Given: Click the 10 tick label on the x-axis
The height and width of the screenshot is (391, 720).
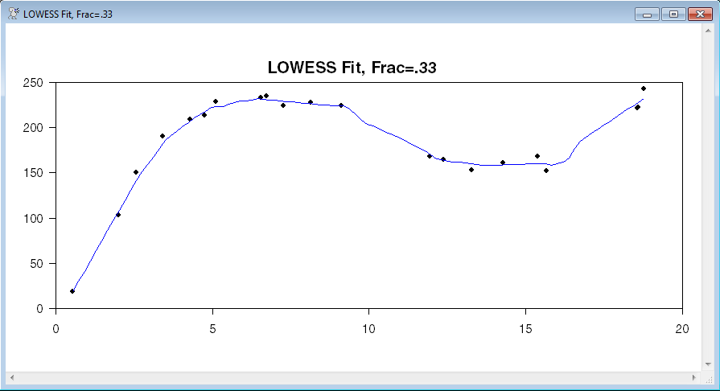Looking at the screenshot, I should tap(368, 328).
